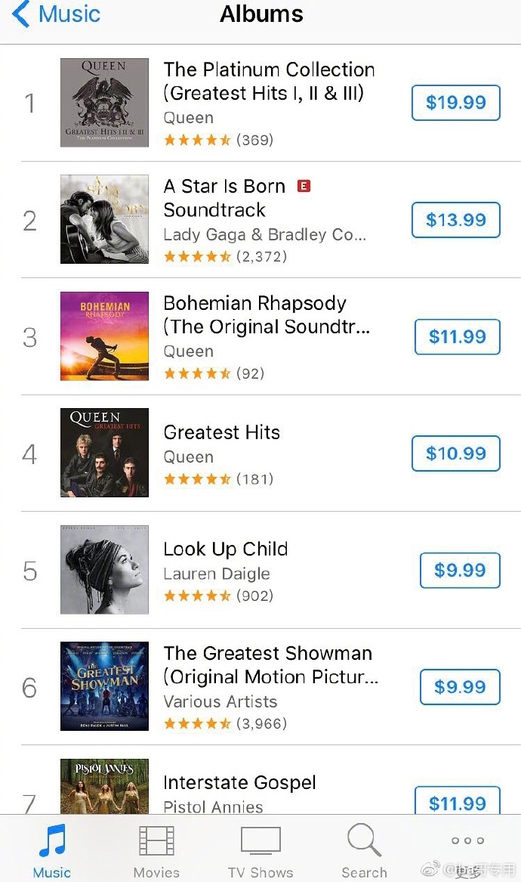Buy A Star Is Born for $13.99

coord(455,220)
